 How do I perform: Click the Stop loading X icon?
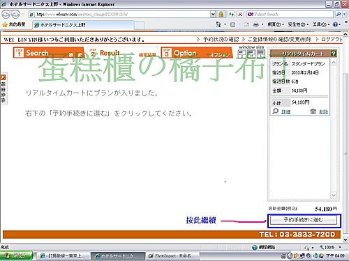(240, 15)
